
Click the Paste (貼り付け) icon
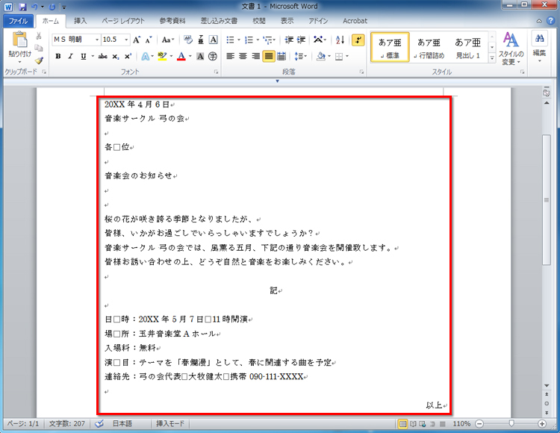[19, 40]
